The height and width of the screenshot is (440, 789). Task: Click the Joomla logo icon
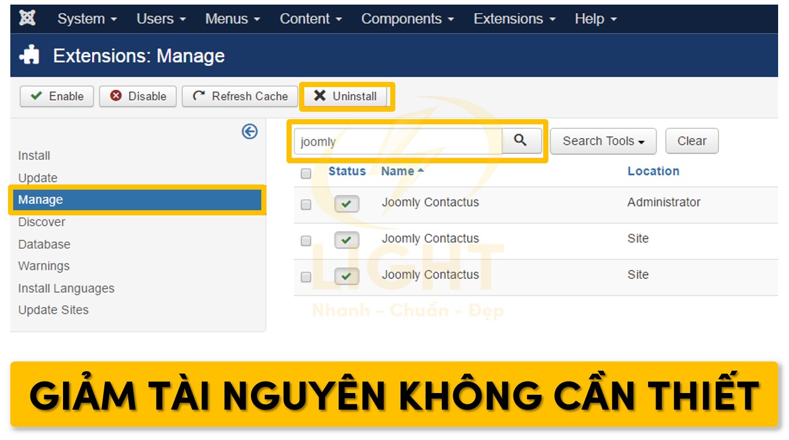point(27,18)
